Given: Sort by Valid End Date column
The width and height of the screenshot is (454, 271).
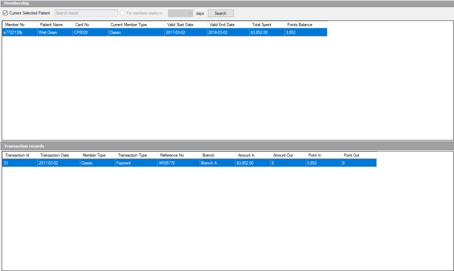Looking at the screenshot, I should click(228, 25).
